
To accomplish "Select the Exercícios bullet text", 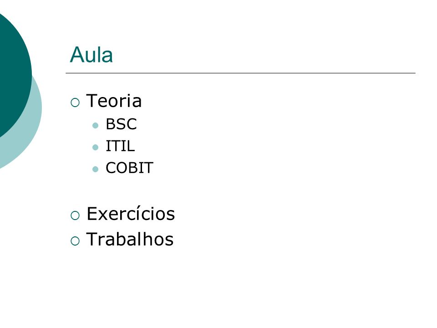I will (x=131, y=213).
